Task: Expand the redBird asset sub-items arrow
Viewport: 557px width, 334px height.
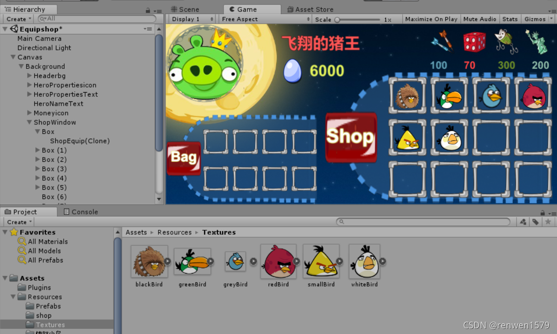Action: tap(297, 261)
